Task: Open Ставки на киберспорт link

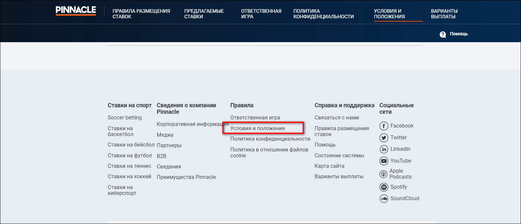Action: [122, 190]
